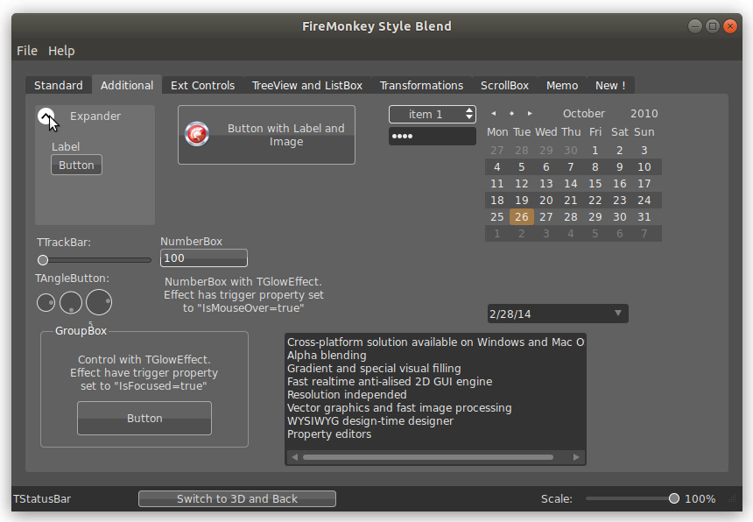Screen dimensions: 753x522
Task: Open the 2010 year selector
Action: (644, 113)
